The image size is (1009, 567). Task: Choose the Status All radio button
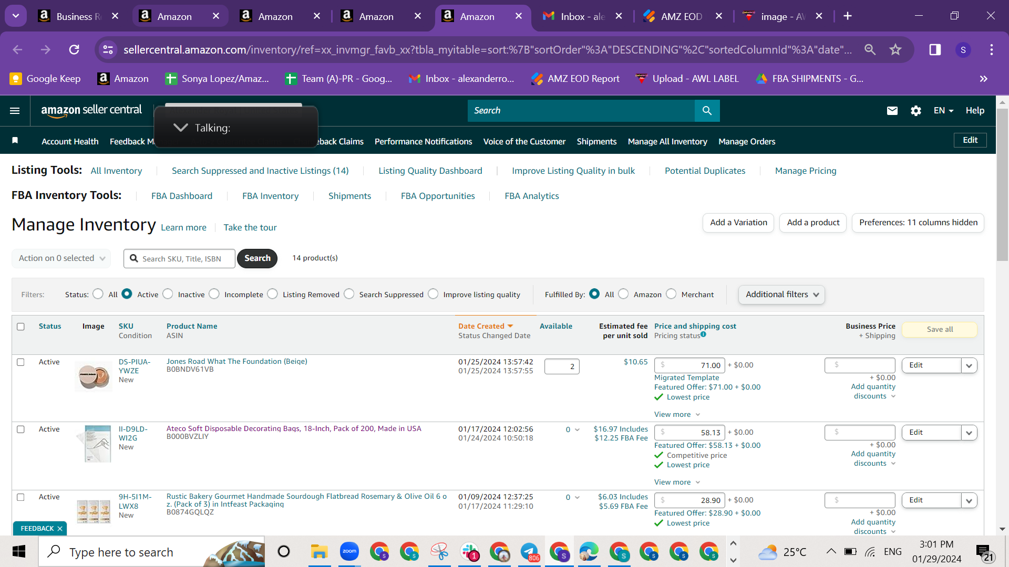[x=98, y=294]
